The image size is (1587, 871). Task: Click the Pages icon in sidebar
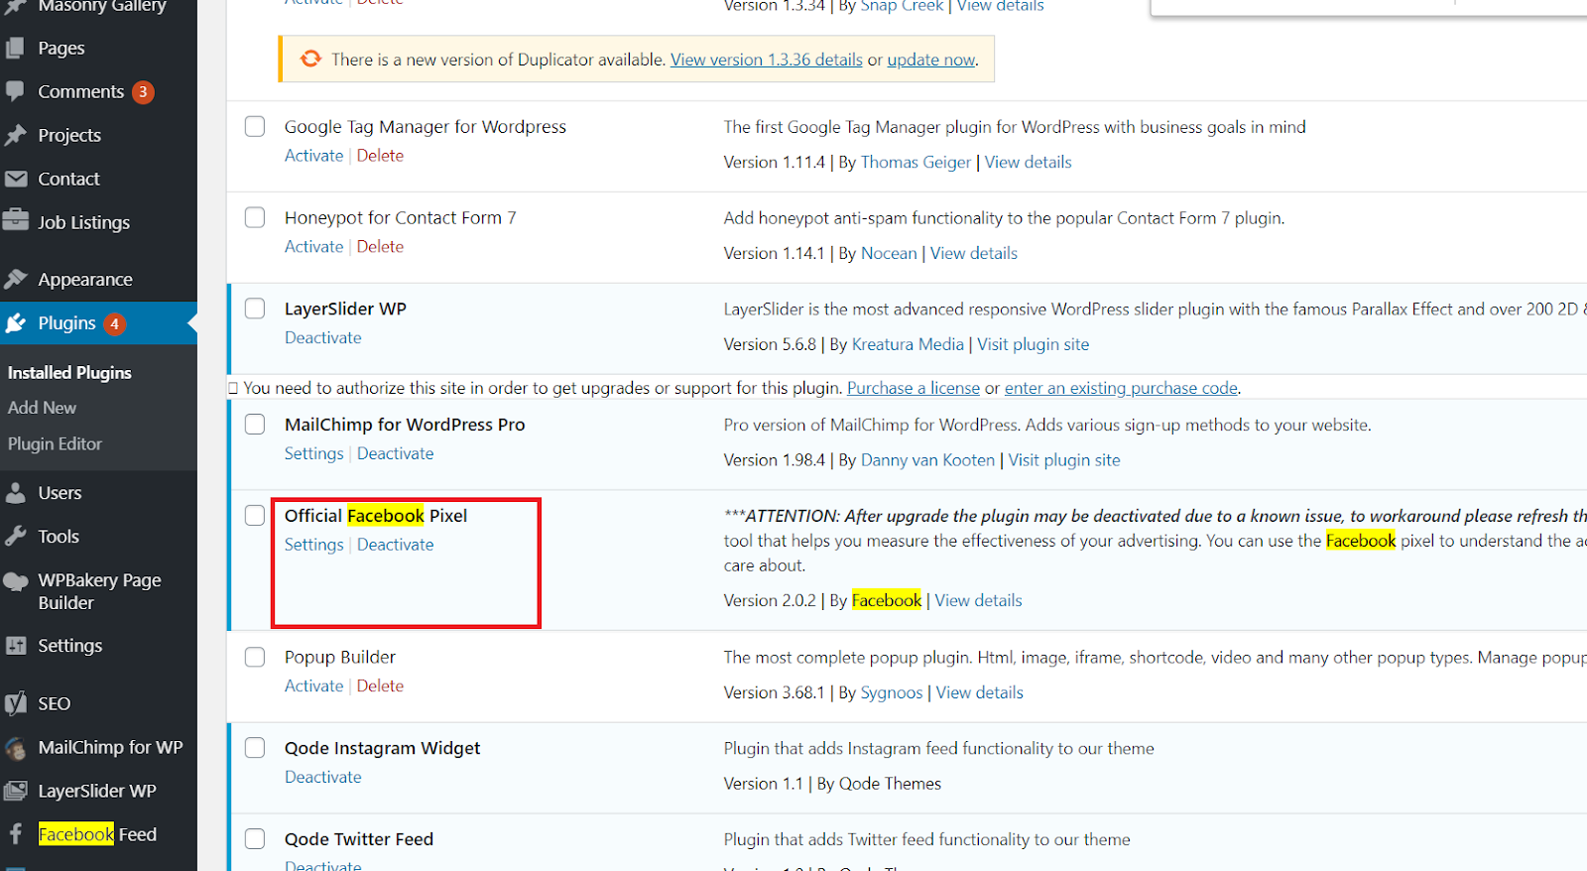(x=15, y=48)
